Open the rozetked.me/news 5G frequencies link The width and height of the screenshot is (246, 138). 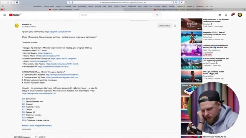point(62,64)
